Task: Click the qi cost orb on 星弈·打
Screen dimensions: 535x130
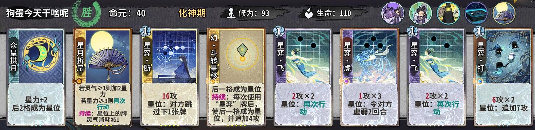Action: coord(479,31)
